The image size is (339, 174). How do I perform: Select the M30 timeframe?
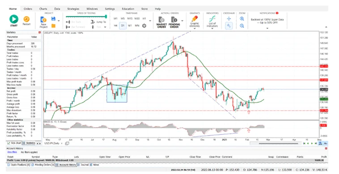[x=137, y=19]
